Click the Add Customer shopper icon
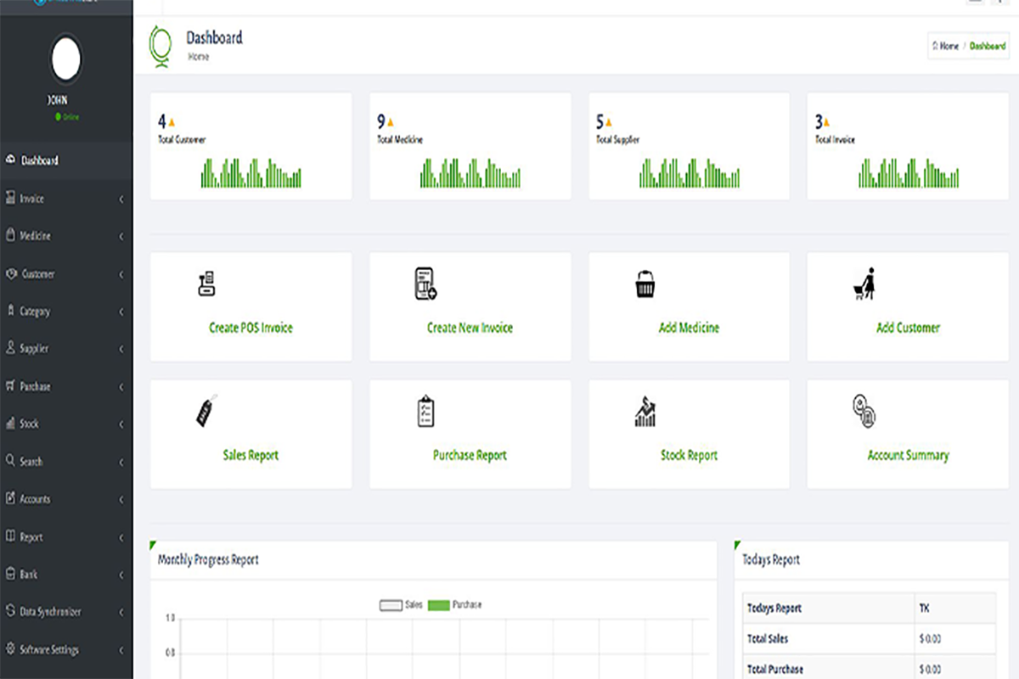This screenshot has height=679, width=1019. click(864, 283)
